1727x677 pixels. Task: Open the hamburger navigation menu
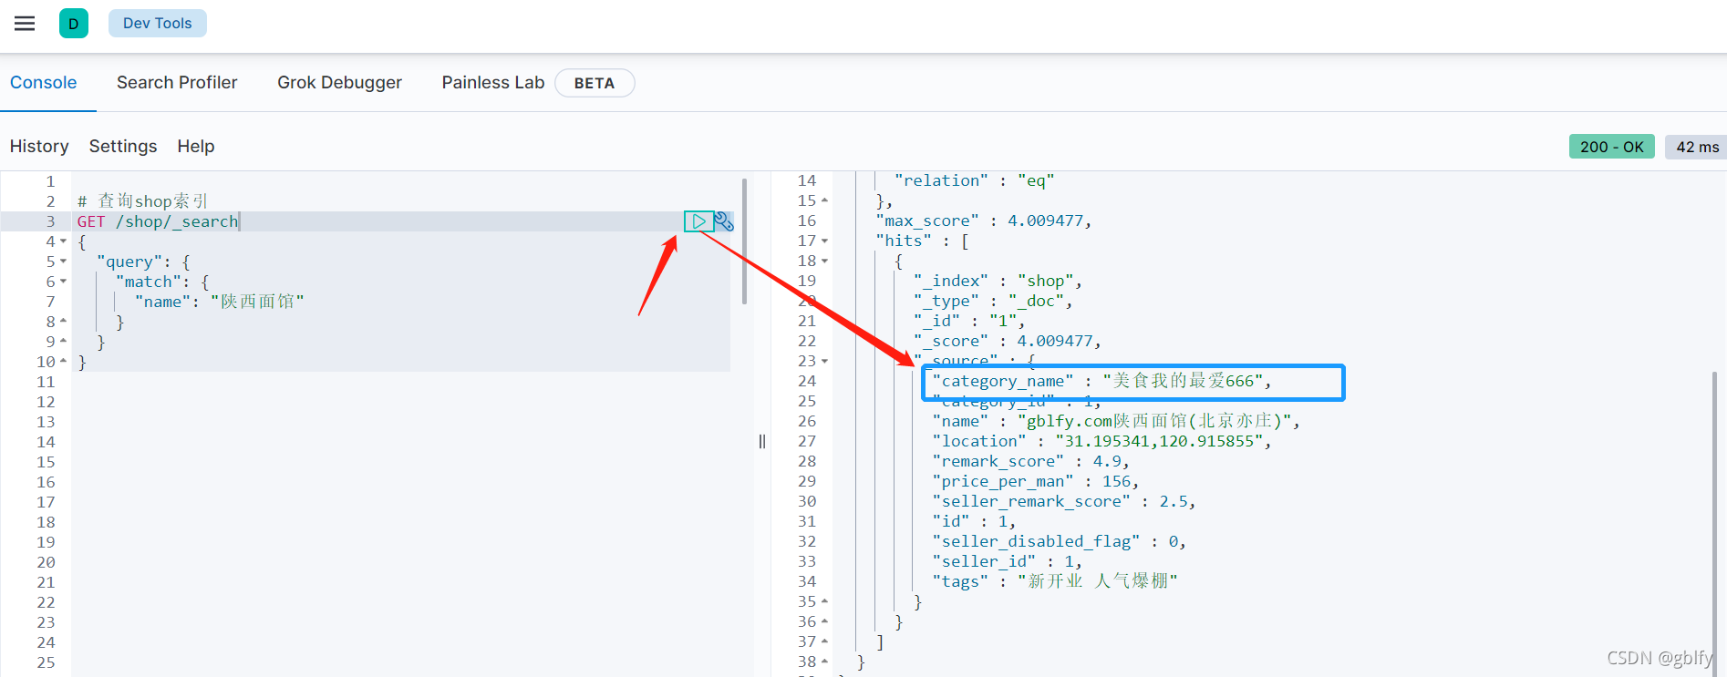click(25, 23)
